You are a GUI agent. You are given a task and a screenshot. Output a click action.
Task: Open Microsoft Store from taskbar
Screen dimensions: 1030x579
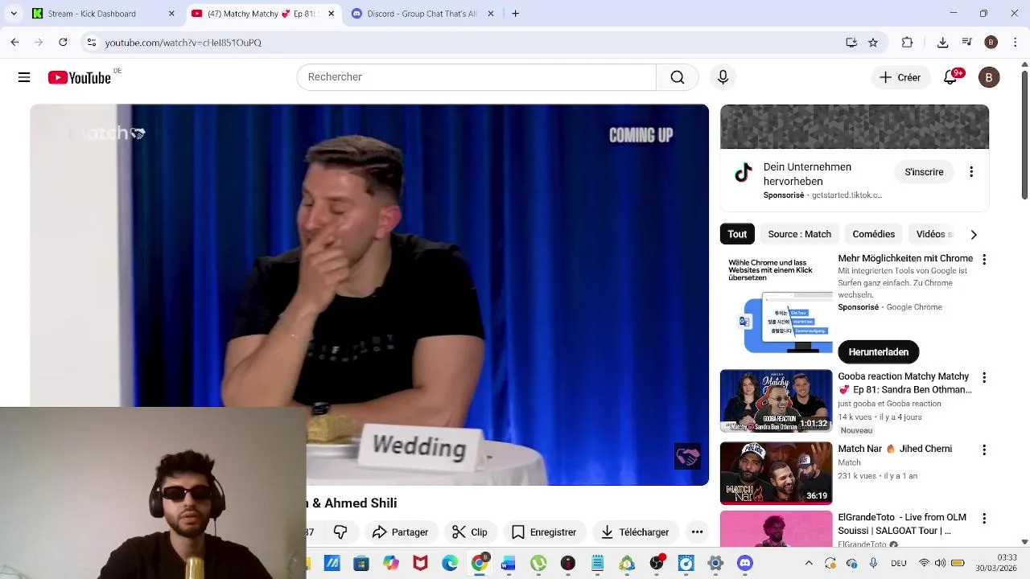pos(361,563)
